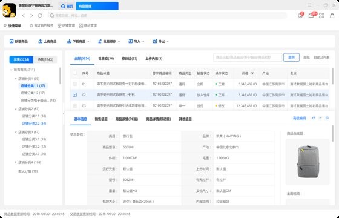This screenshot has width=339, height=218.
Task: Select tree item 店铺分类1.2 (17)
Action: coord(33,93)
